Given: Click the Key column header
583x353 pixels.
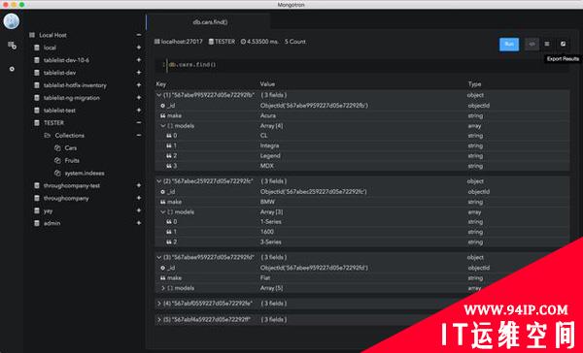Looking at the screenshot, I should click(161, 84).
